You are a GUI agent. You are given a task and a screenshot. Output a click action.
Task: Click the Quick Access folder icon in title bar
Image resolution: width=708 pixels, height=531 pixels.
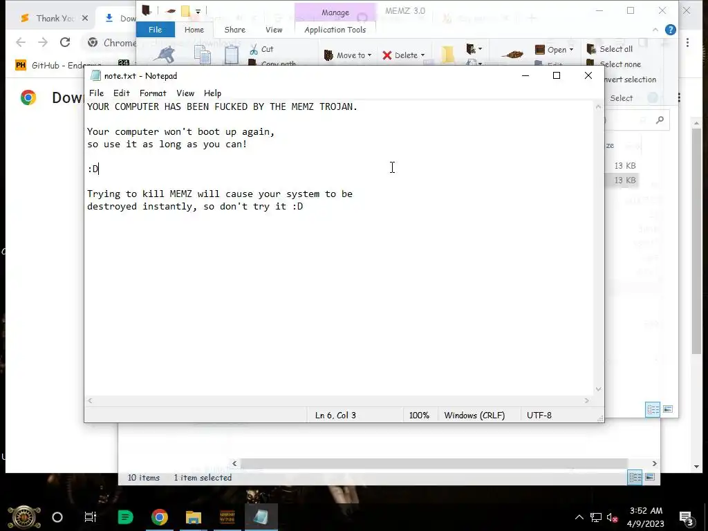[185, 11]
